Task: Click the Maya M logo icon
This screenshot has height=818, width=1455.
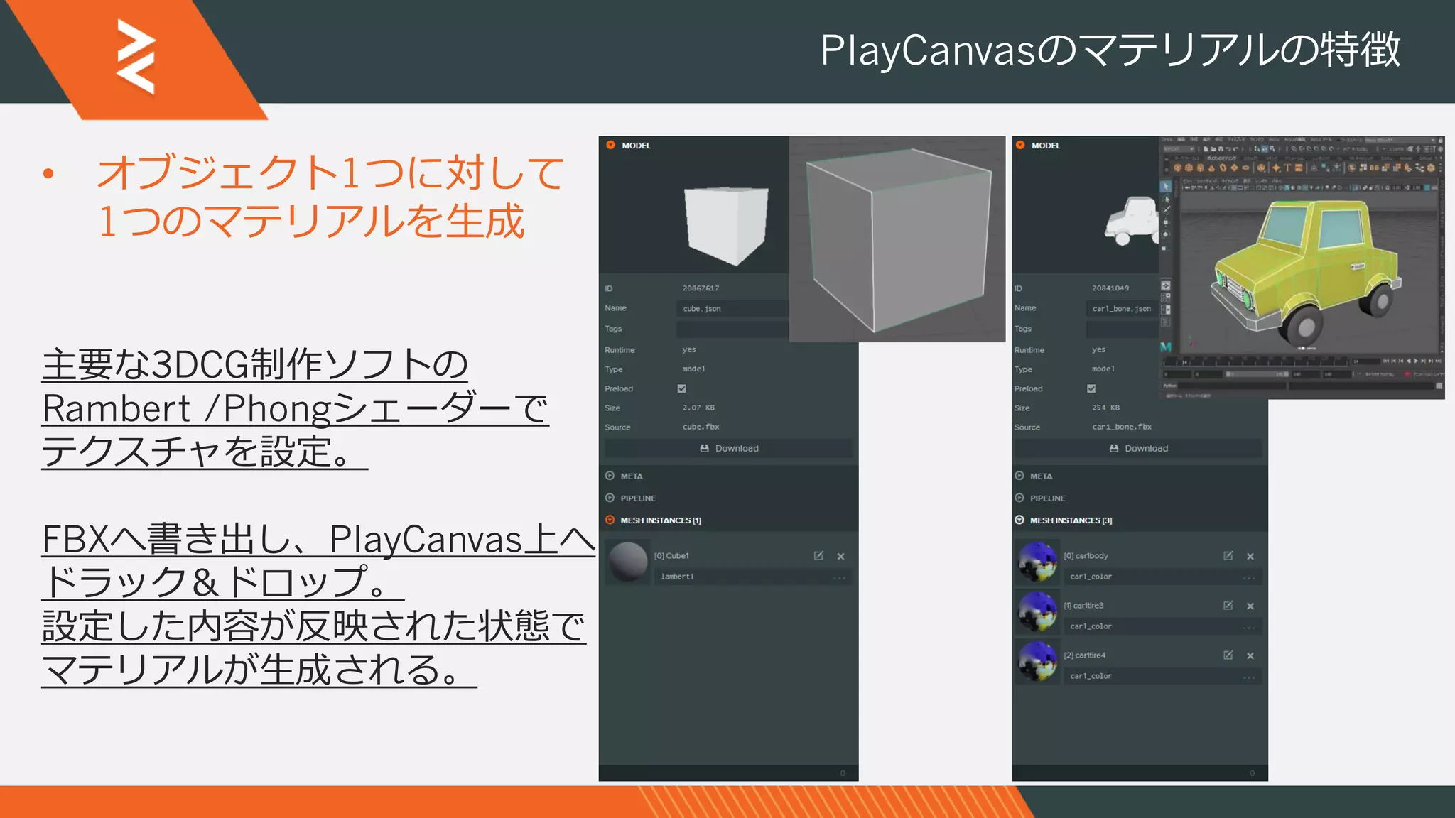Action: click(1166, 347)
